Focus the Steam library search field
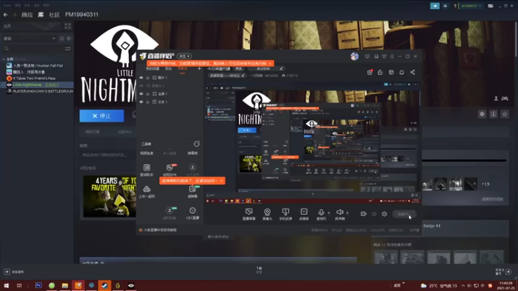 pos(33,49)
